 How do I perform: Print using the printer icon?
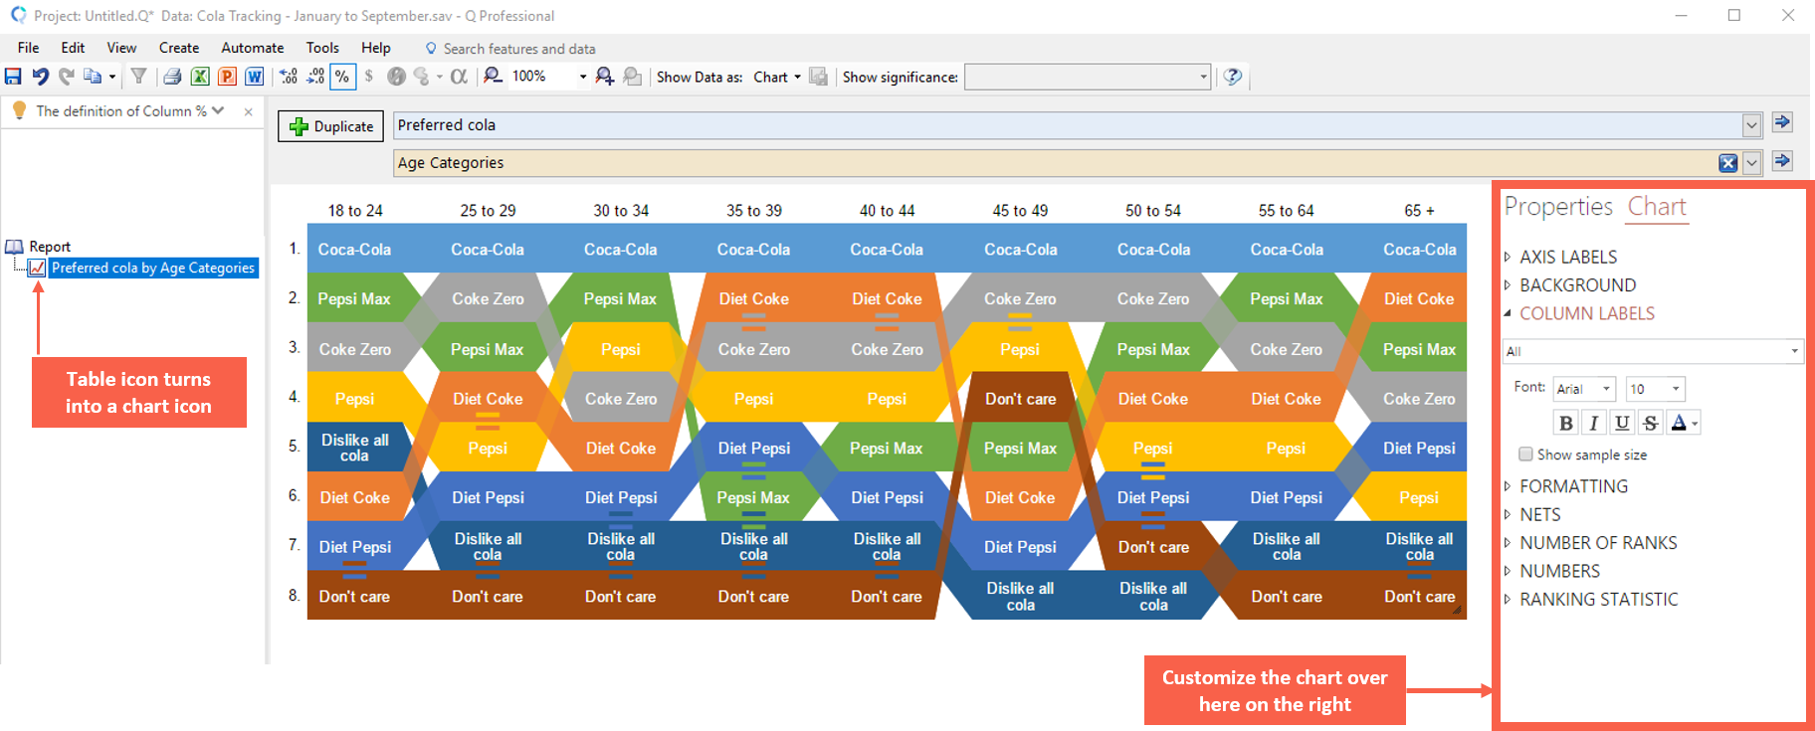[172, 77]
